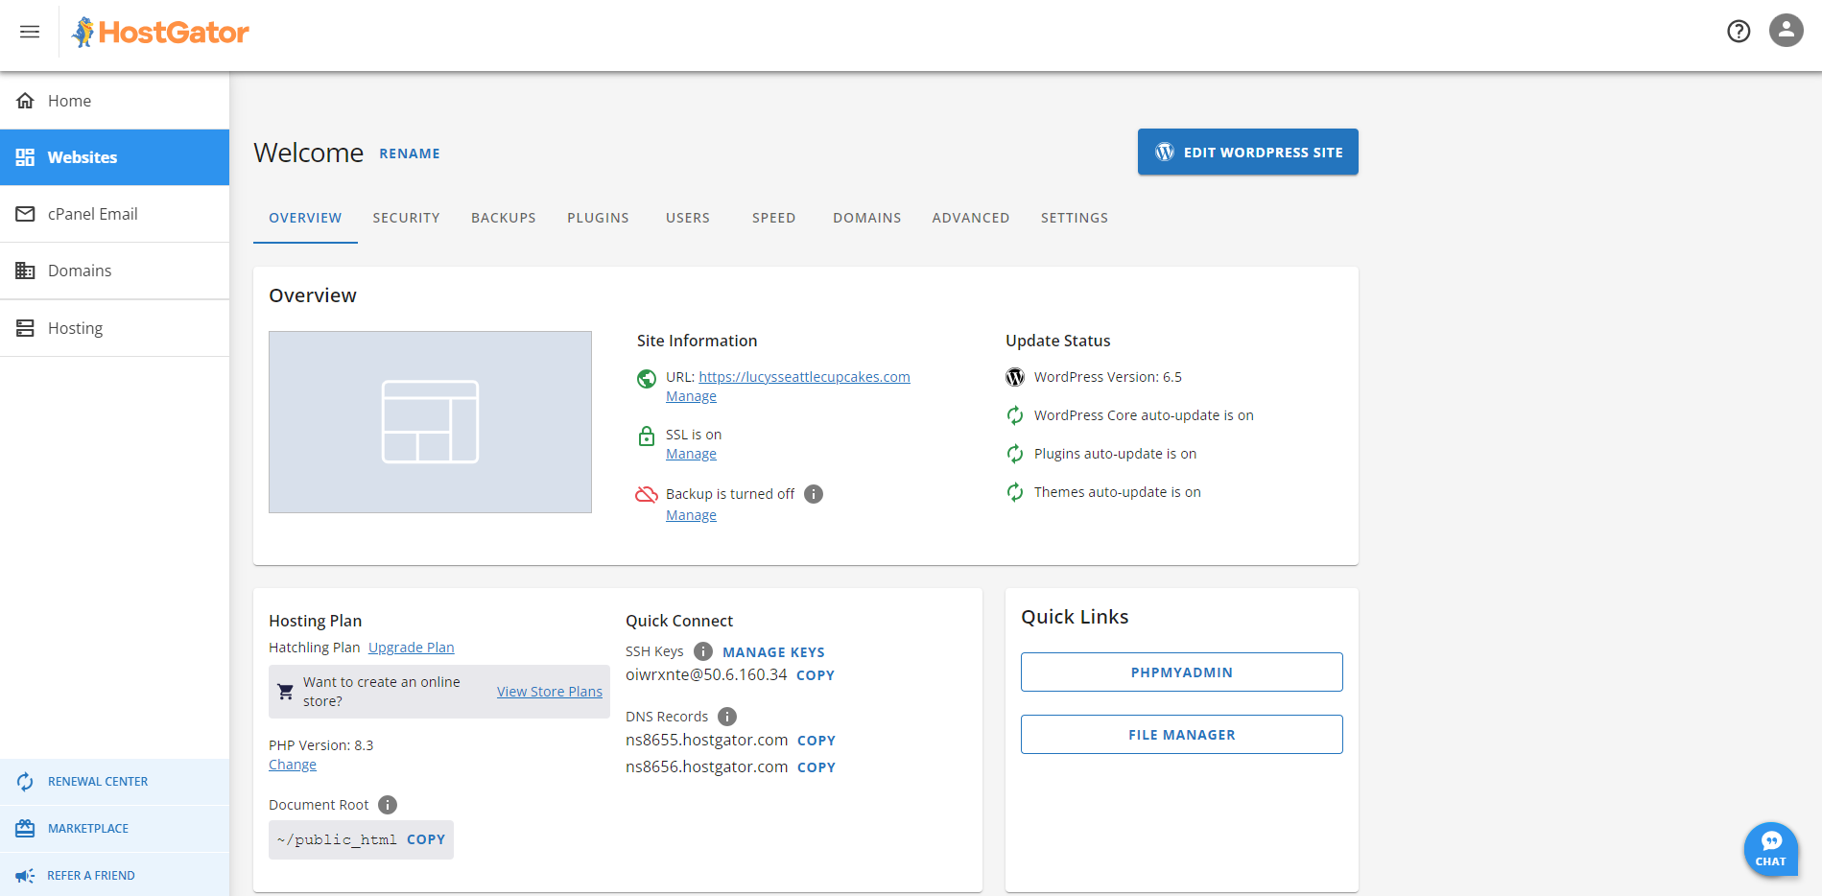
Task: Click the Plugins auto-update sync icon
Action: [x=1015, y=454]
